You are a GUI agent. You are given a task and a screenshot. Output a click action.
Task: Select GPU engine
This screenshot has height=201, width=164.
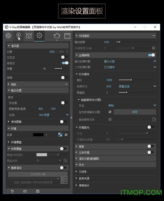coord(61,52)
